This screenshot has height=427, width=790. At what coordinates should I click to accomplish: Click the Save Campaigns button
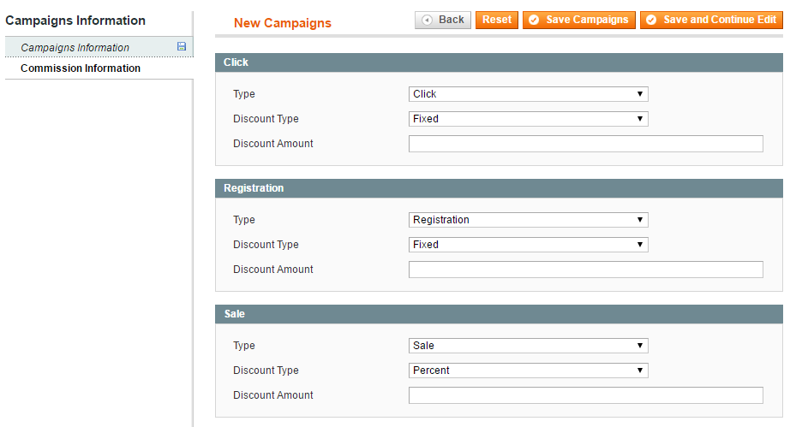pyautogui.click(x=579, y=21)
